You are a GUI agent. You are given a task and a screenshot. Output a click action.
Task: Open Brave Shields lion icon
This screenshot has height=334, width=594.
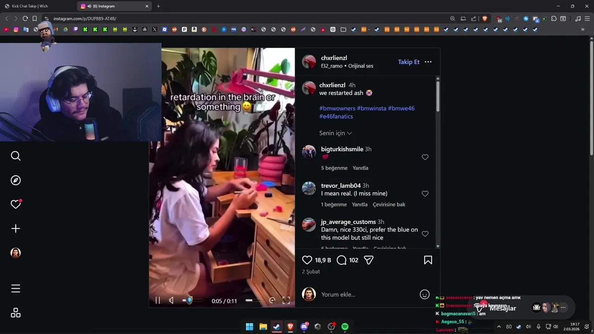[485, 19]
